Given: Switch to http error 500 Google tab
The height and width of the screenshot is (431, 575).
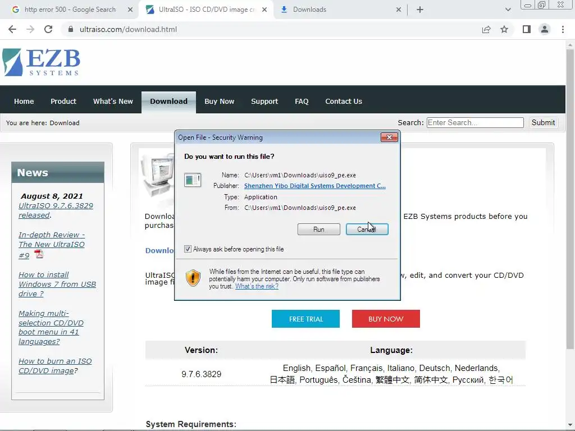Looking at the screenshot, I should pos(70,10).
